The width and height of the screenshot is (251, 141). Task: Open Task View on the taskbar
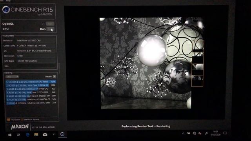click(18, 135)
